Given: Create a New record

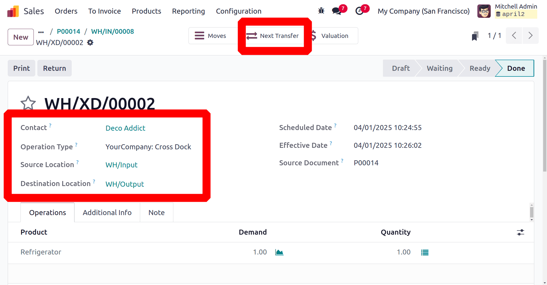Looking at the screenshot, I should [x=21, y=37].
